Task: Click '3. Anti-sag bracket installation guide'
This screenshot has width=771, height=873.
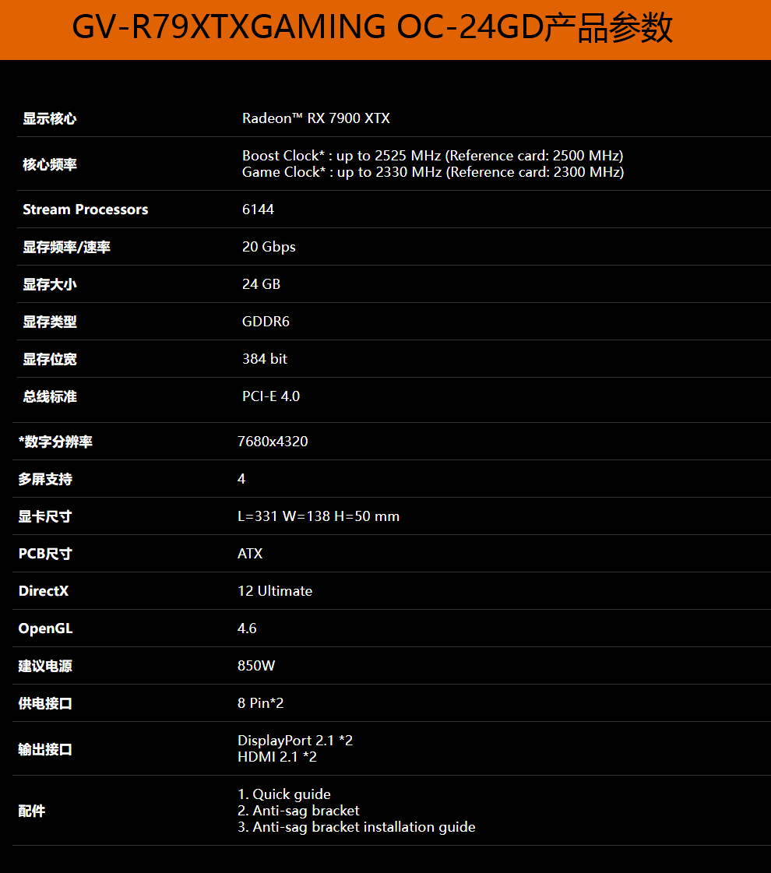Action: 356,827
